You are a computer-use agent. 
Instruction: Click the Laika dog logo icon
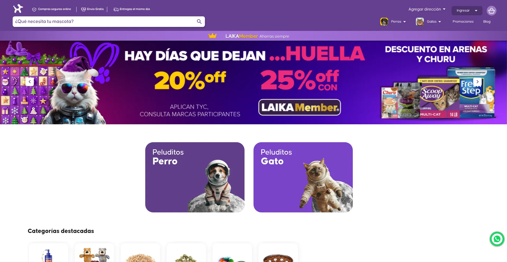pos(18,9)
